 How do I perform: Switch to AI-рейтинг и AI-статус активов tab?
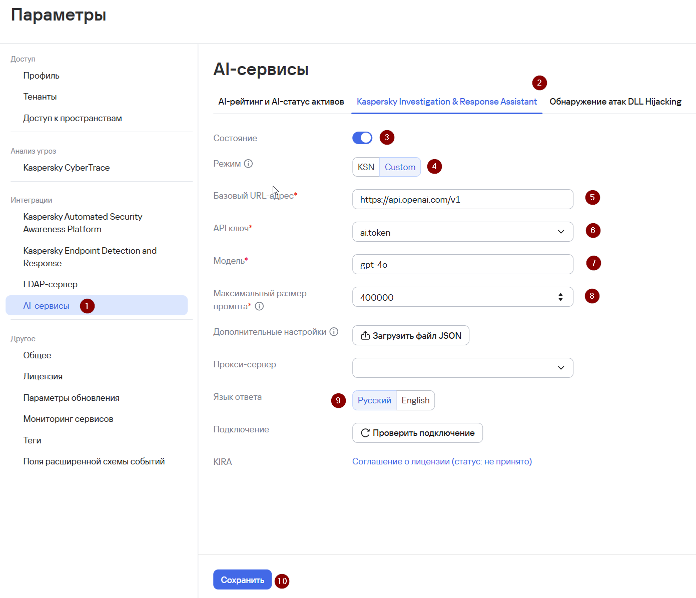pyautogui.click(x=281, y=102)
